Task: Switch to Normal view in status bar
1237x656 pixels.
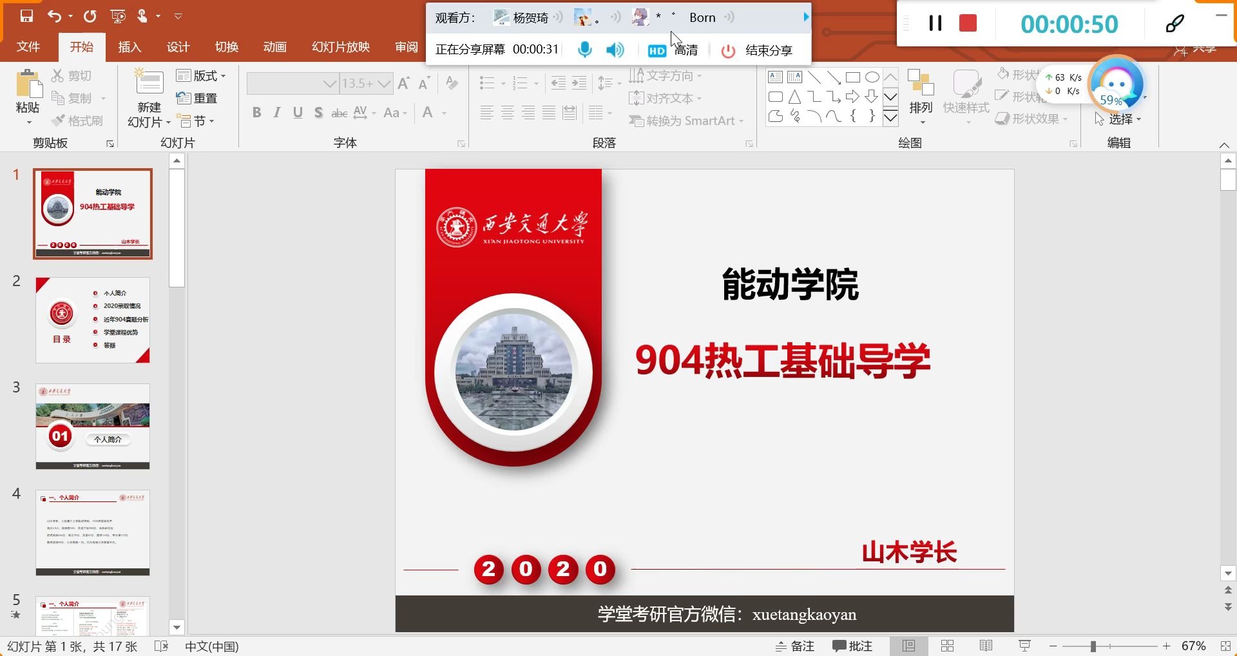Action: tap(909, 646)
